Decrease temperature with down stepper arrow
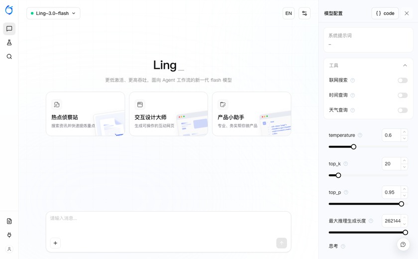 pyautogui.click(x=405, y=138)
